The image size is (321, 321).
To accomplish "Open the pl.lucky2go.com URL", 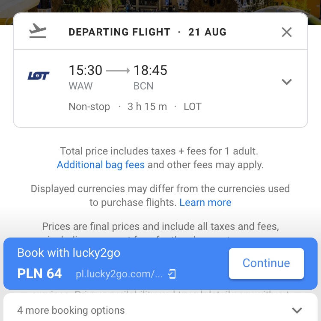I will (119, 274).
